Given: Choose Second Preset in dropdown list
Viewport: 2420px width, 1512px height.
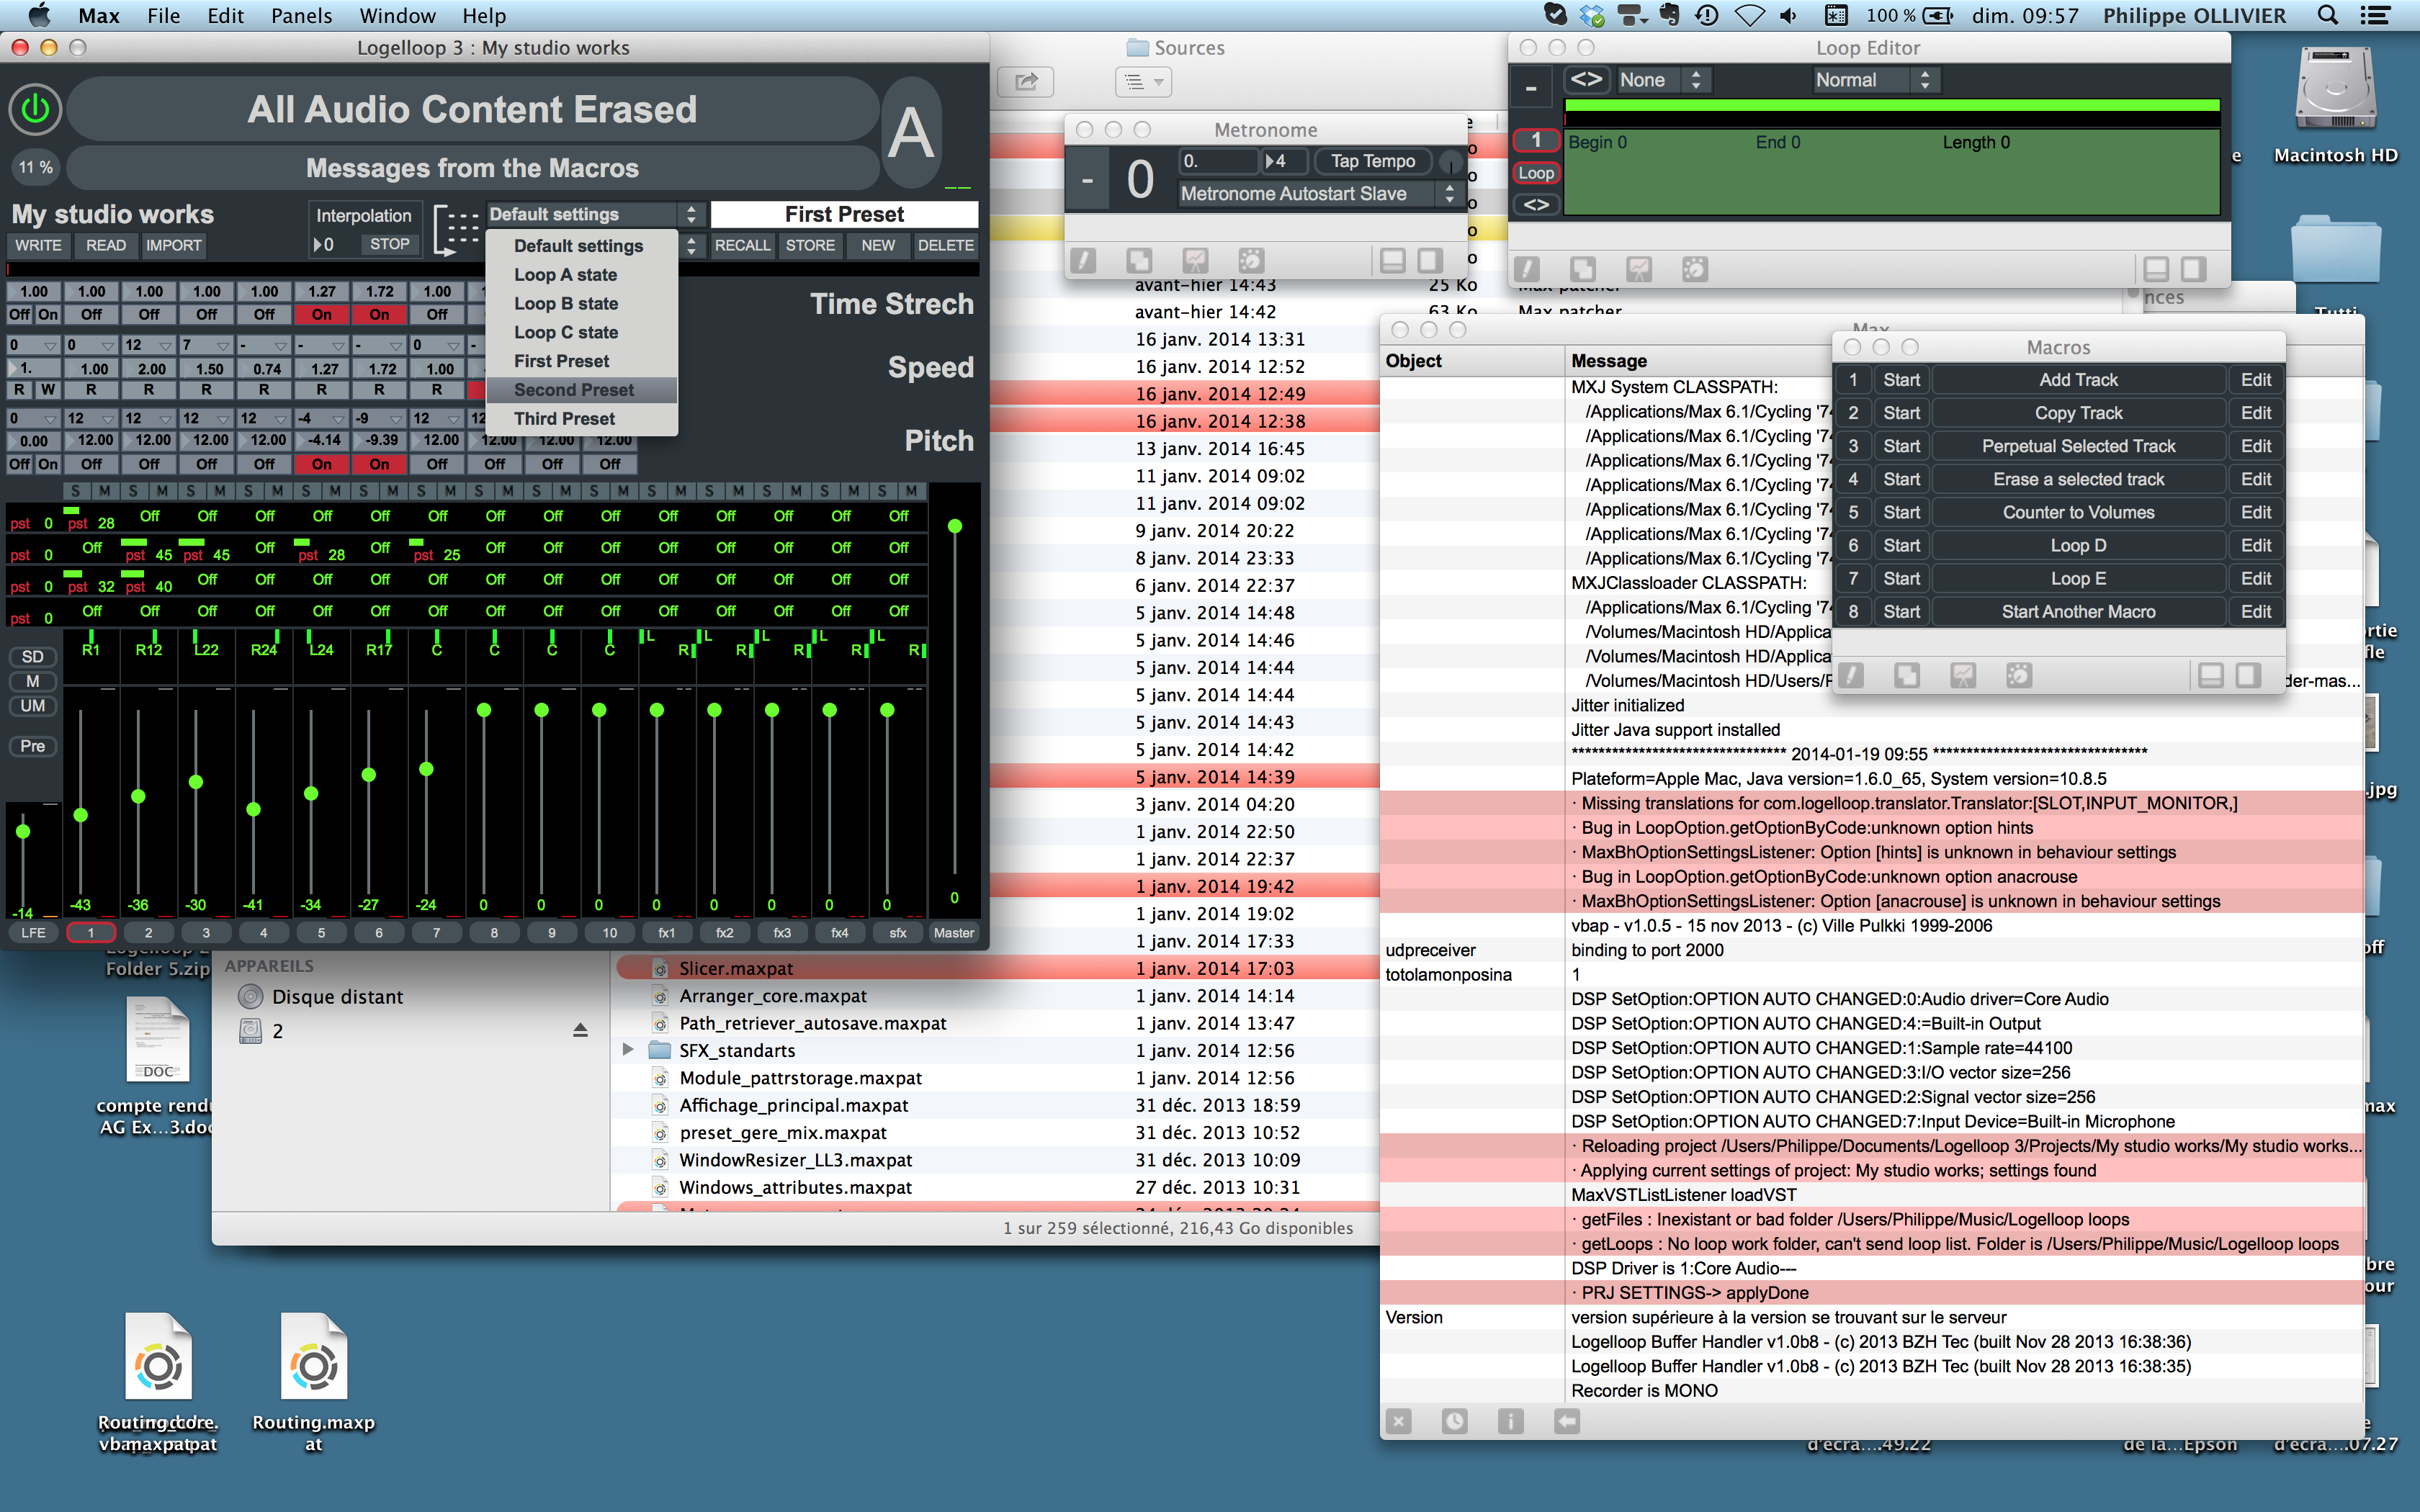Looking at the screenshot, I should (582, 390).
